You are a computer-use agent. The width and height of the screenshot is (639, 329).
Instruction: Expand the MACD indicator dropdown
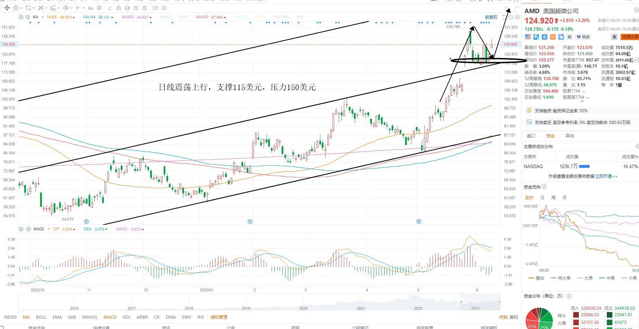[49, 229]
